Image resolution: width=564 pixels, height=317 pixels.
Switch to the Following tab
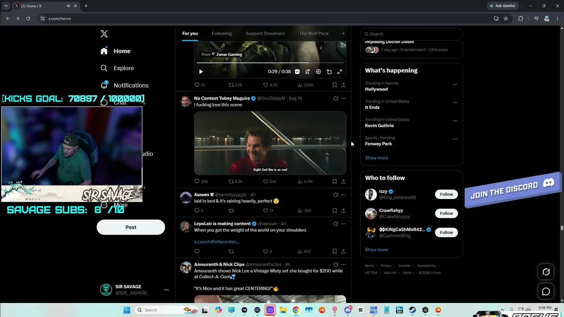[222, 33]
